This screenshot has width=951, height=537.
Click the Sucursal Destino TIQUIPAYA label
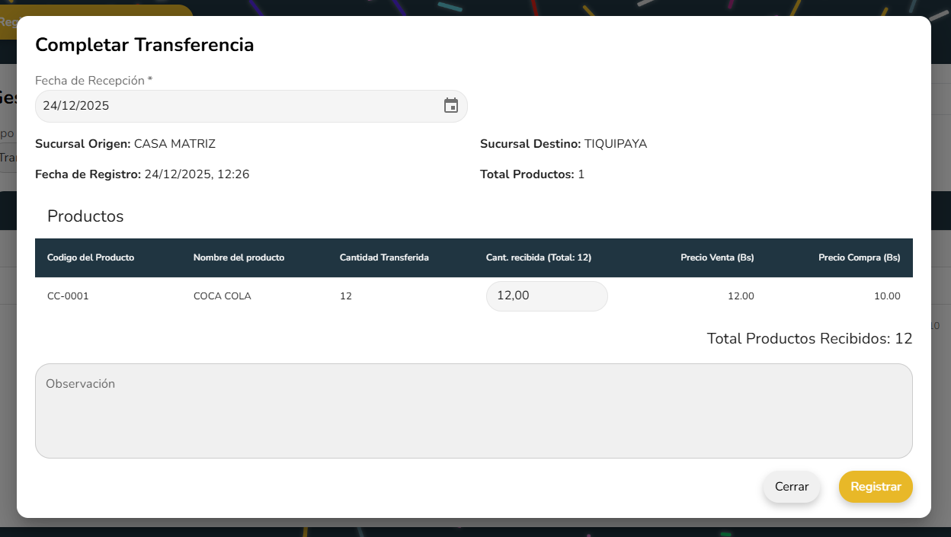coord(563,144)
